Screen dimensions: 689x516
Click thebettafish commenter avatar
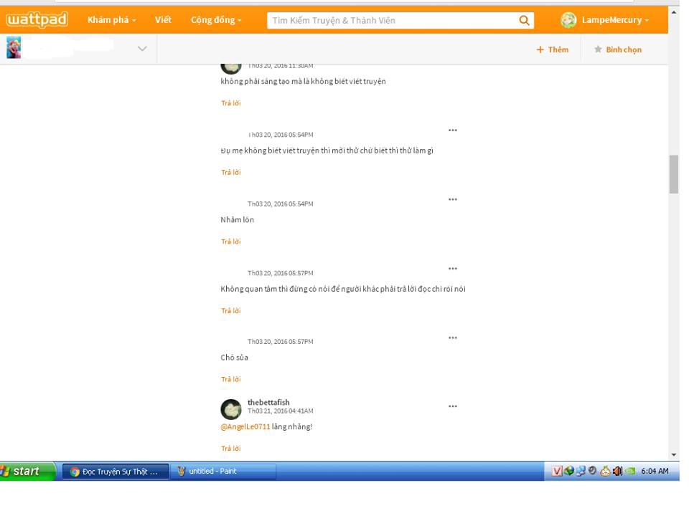click(x=231, y=409)
